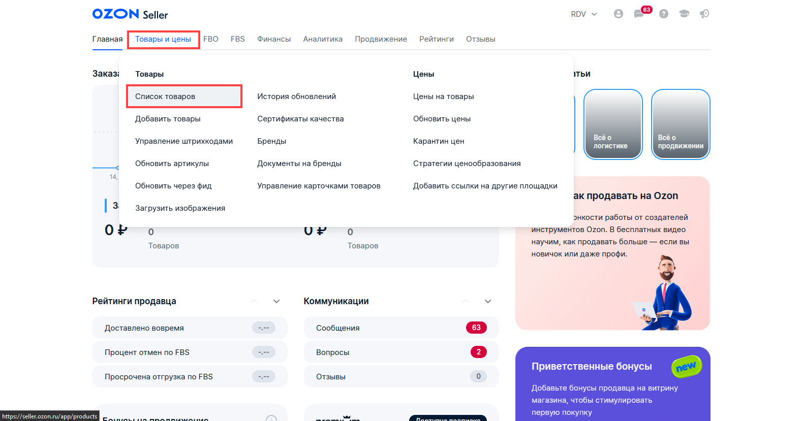
Task: Open messages icon with 63 badge
Action: coord(639,14)
